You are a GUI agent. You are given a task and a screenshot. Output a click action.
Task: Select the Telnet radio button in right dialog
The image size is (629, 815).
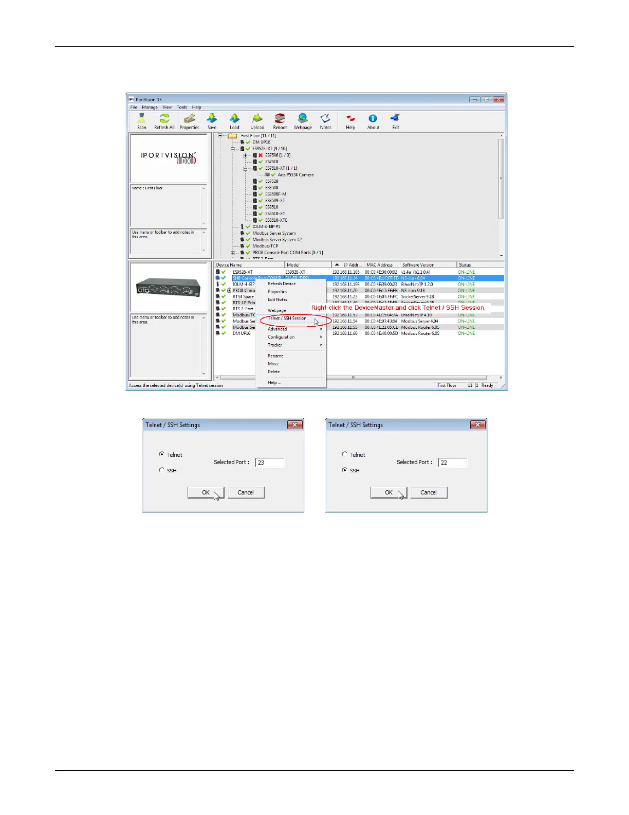[x=345, y=454]
